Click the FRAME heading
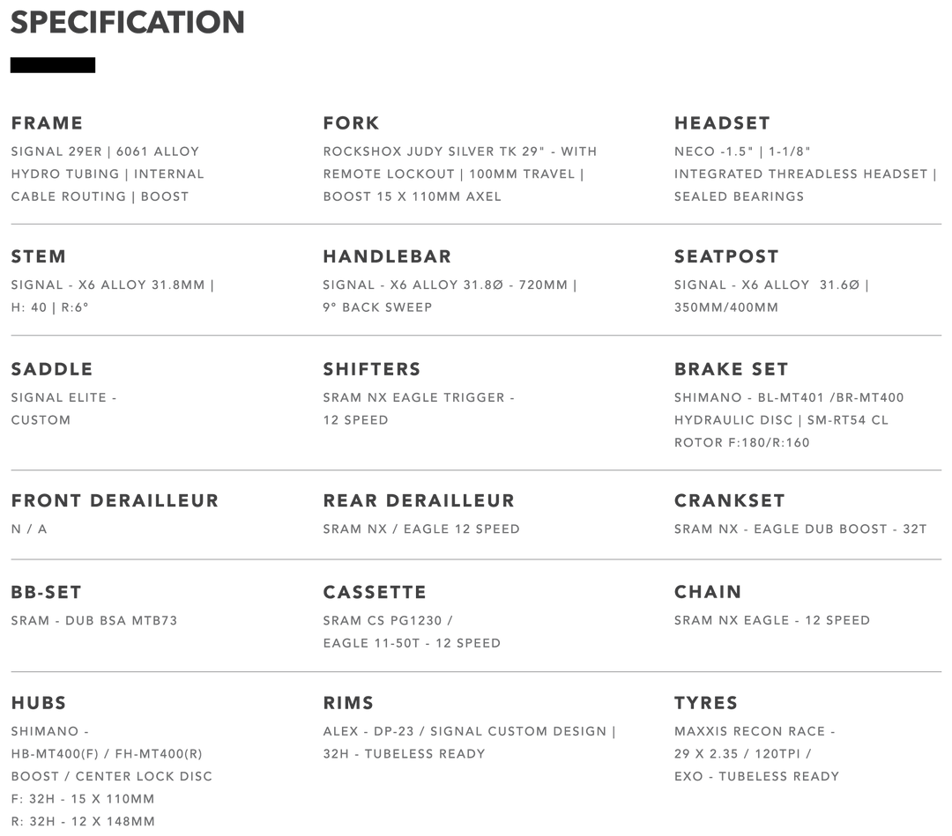The image size is (952, 836). click(47, 122)
